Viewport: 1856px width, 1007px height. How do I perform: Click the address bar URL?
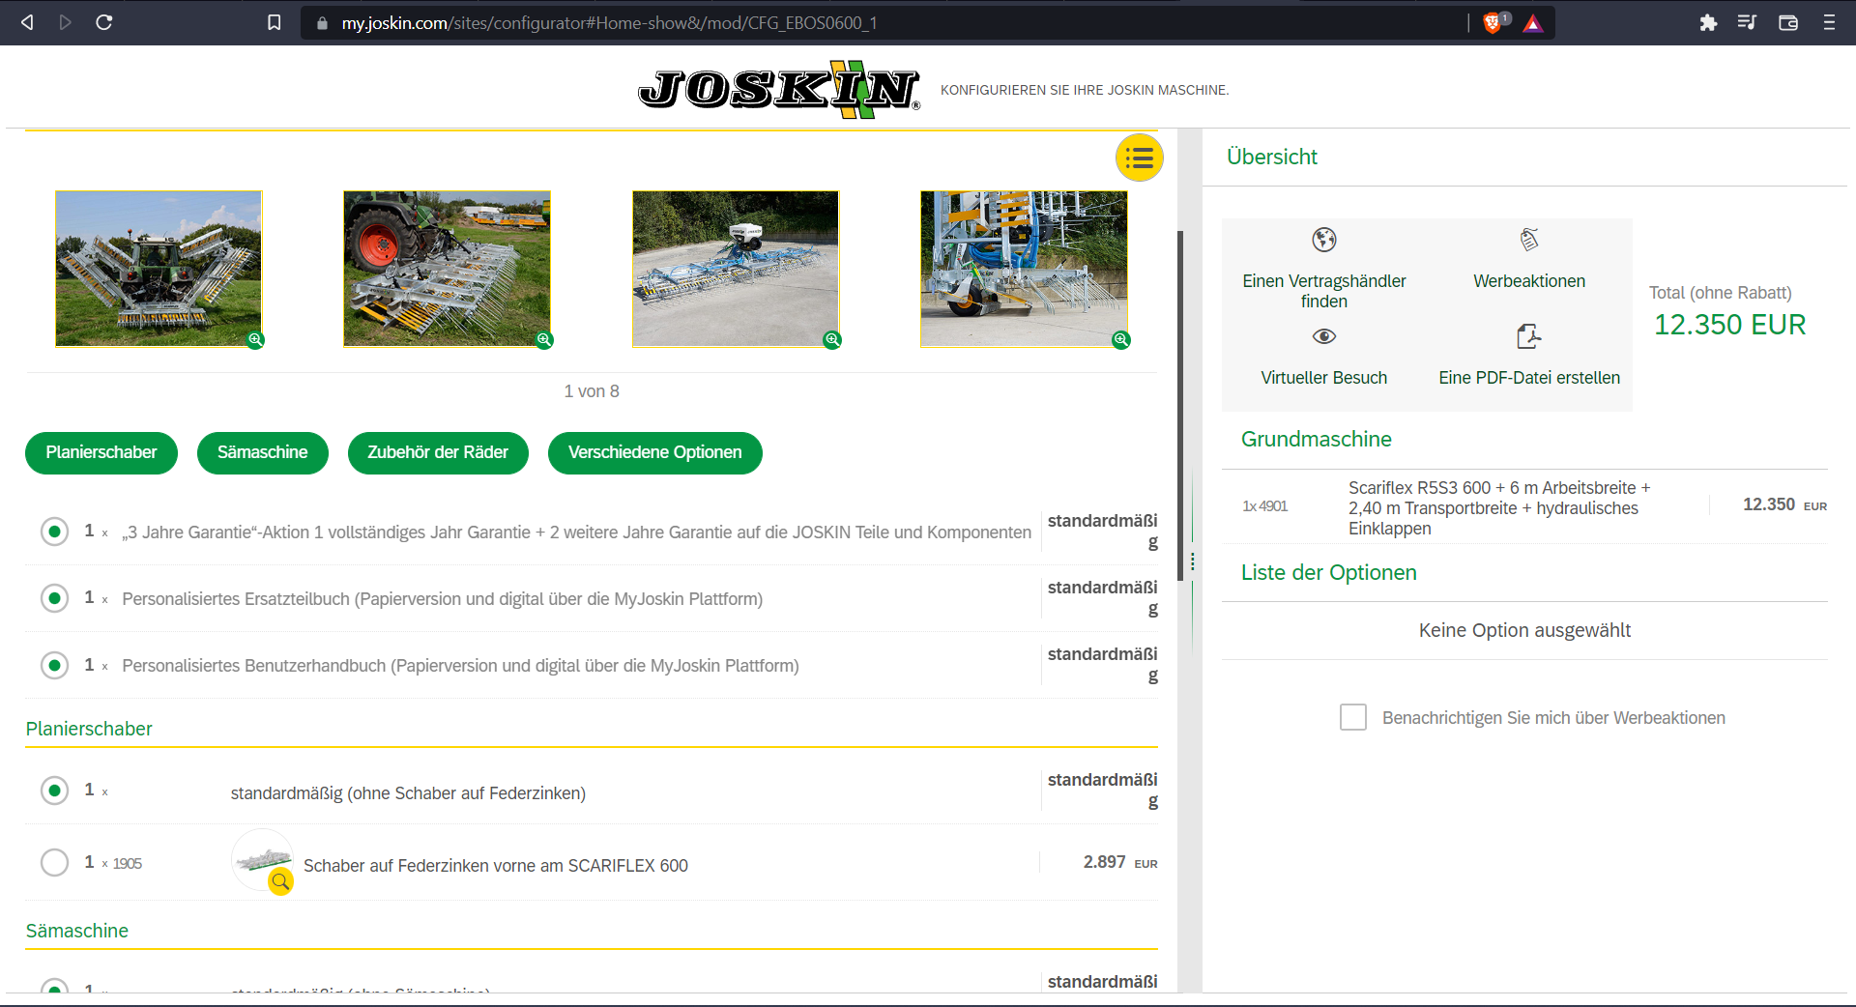click(x=609, y=22)
